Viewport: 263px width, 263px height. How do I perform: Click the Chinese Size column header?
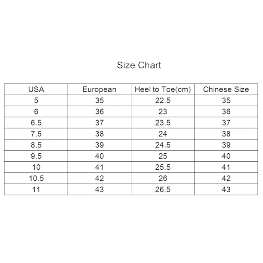tap(226, 89)
